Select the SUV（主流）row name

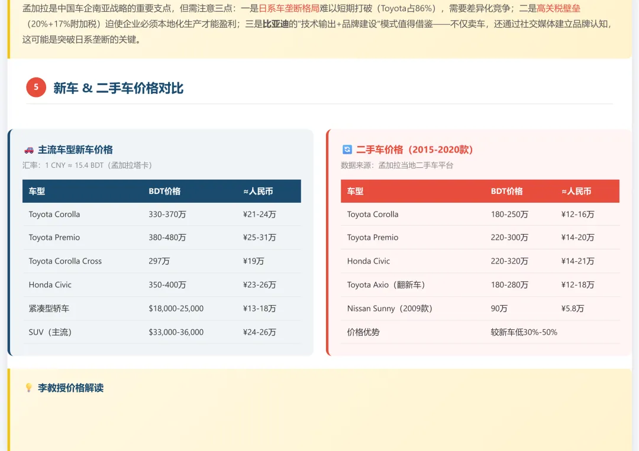(x=50, y=332)
